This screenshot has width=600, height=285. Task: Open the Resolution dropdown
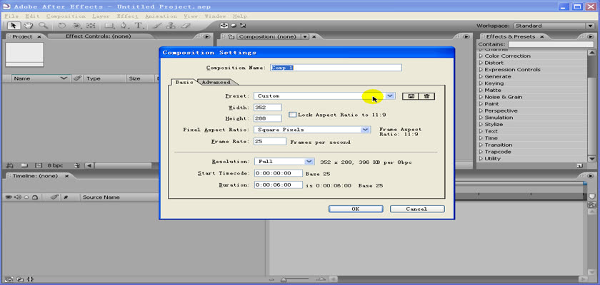point(309,162)
